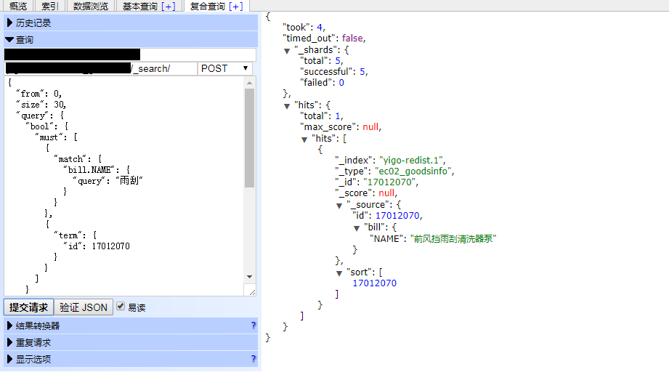Viewport: 669px width, 388px height.
Task: Click the "failed": 0 entry
Action: [x=322, y=83]
